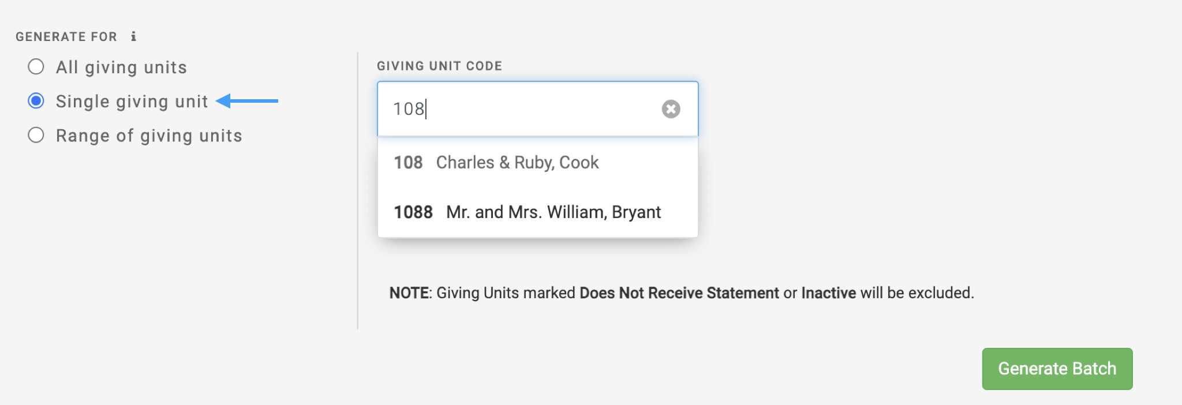Viewport: 1182px width, 405px height.
Task: Click the "Range of giving units" label text
Action: (149, 136)
